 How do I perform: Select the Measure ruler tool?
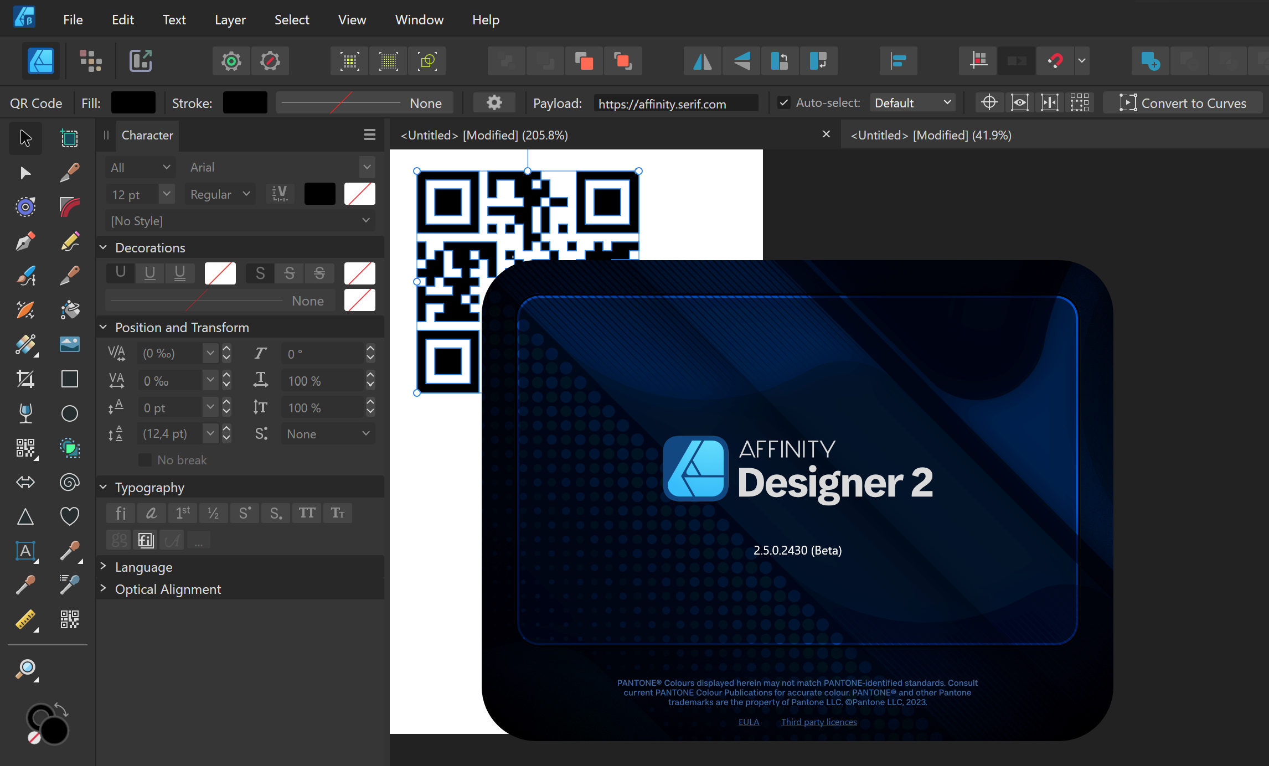[25, 620]
